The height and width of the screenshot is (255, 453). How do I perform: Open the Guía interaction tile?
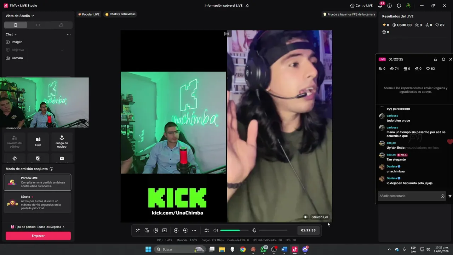pyautogui.click(x=38, y=142)
